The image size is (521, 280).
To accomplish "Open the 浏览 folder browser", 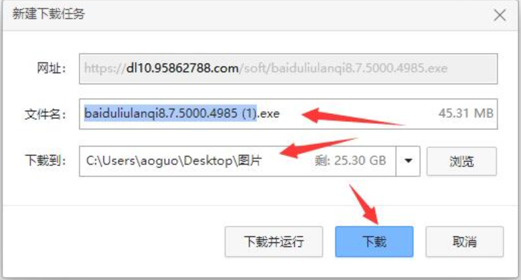I will tap(461, 161).
